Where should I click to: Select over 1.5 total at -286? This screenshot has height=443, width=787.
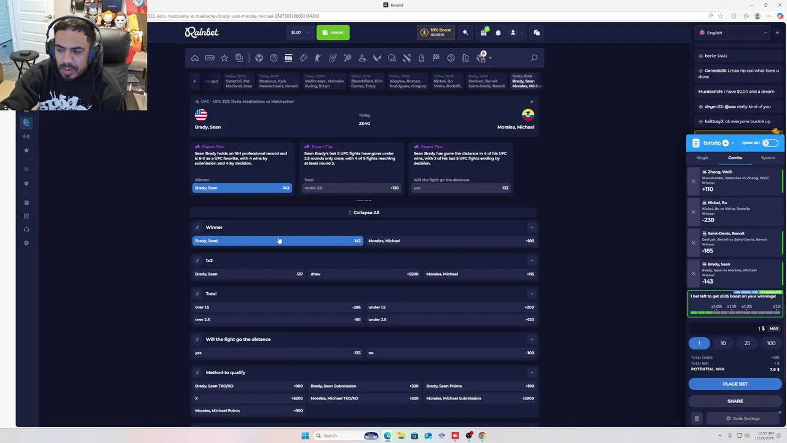277,307
